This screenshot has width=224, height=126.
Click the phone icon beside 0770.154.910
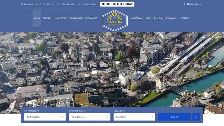pos(37,4)
